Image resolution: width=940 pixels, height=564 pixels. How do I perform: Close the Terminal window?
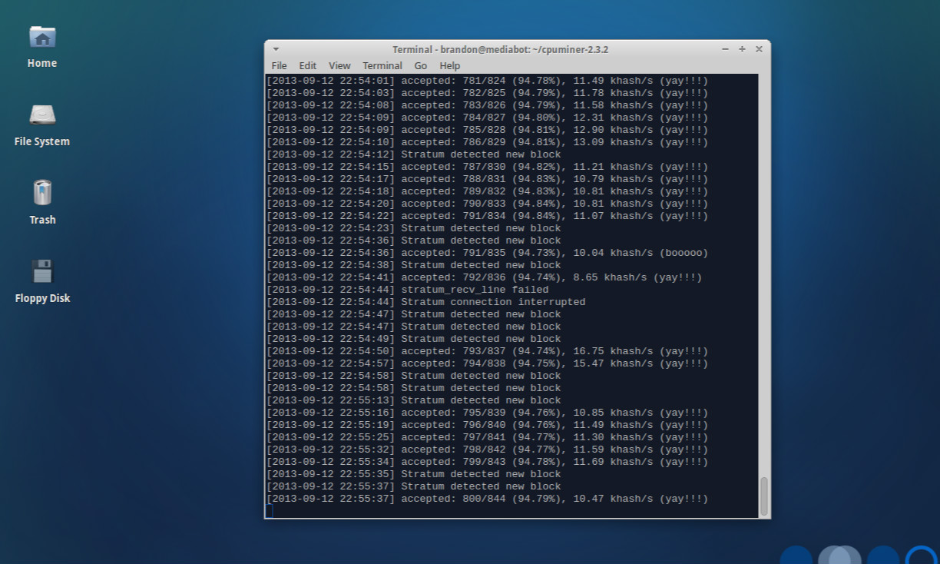pos(759,49)
